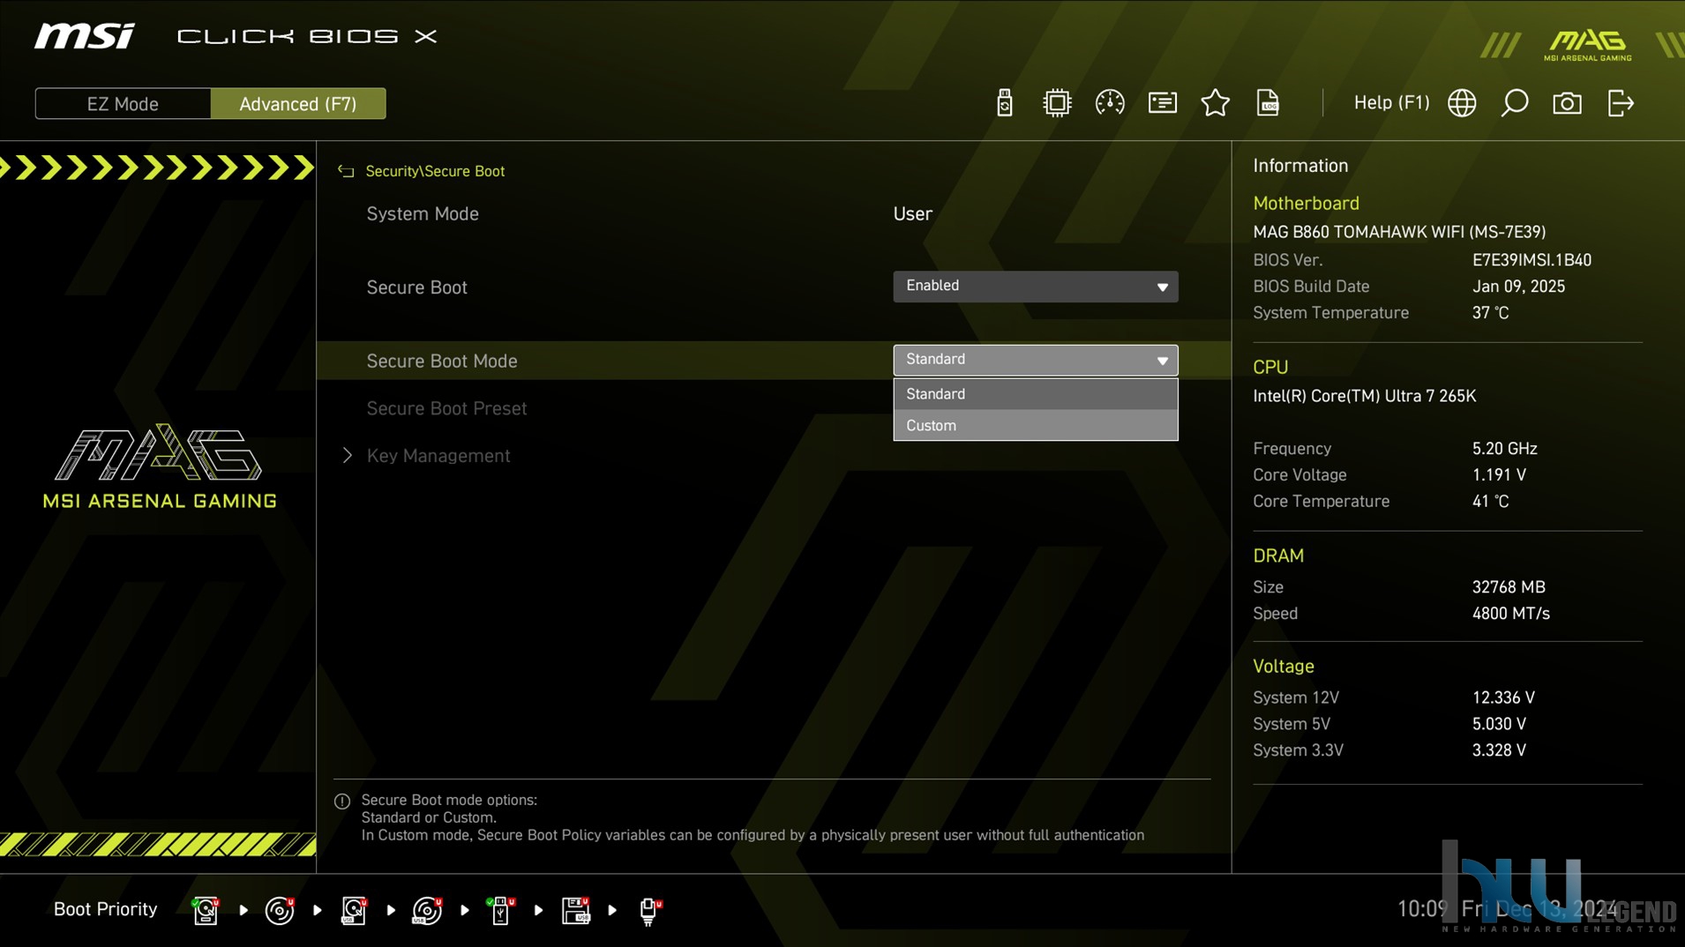Click the Core Temperature 41 °C value
Image resolution: width=1685 pixels, height=947 pixels.
click(1490, 502)
